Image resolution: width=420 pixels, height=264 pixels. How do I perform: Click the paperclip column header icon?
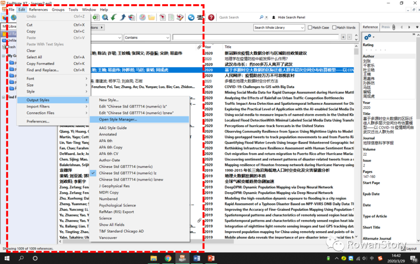(x=199, y=47)
